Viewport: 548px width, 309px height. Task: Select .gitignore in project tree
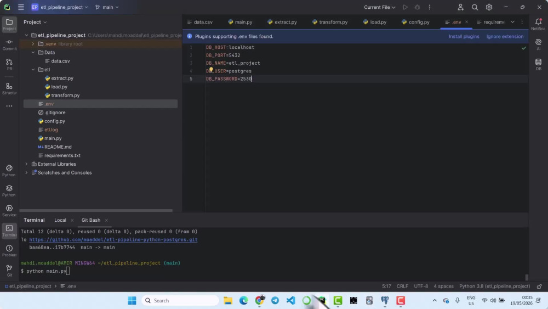click(55, 113)
